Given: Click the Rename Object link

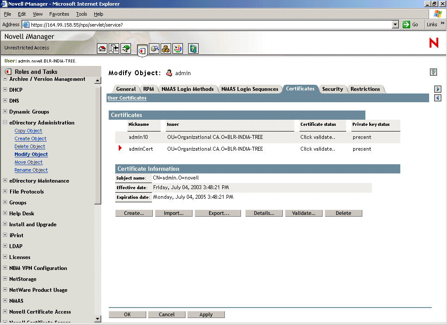Looking at the screenshot, I should pos(31,170).
